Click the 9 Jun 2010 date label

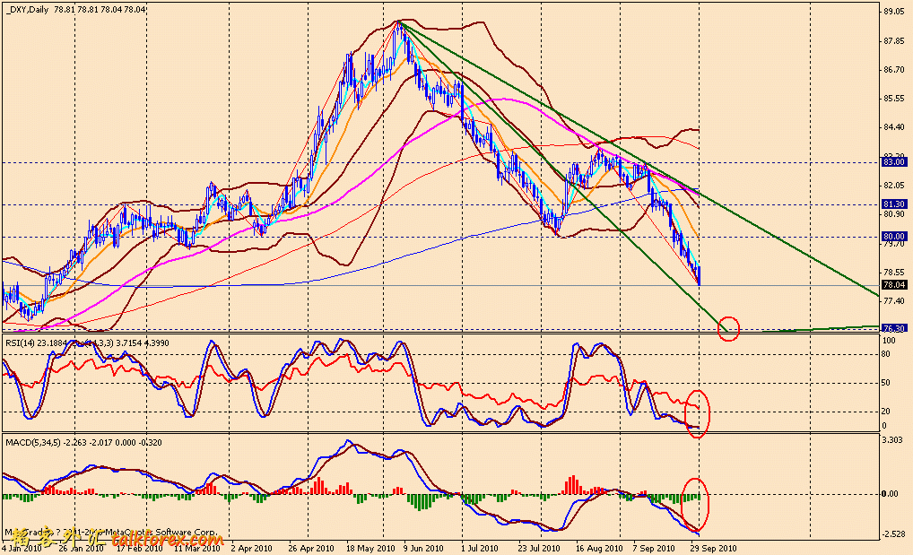(x=423, y=549)
